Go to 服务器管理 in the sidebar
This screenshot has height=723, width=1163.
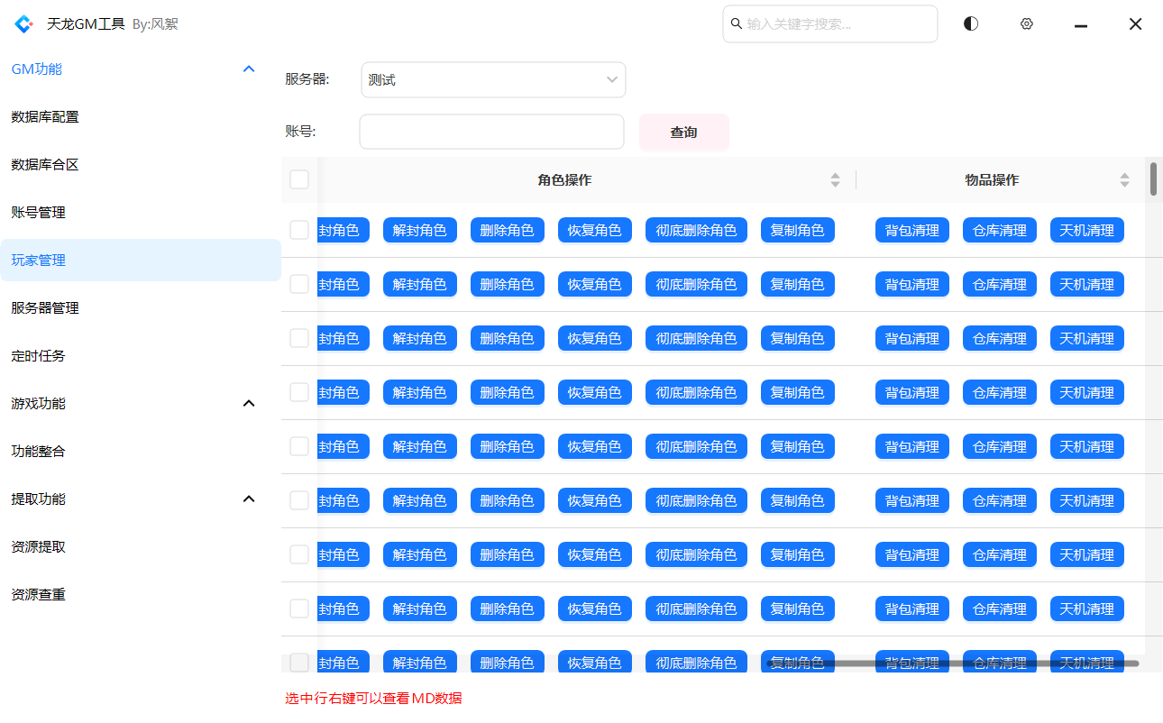tap(45, 308)
